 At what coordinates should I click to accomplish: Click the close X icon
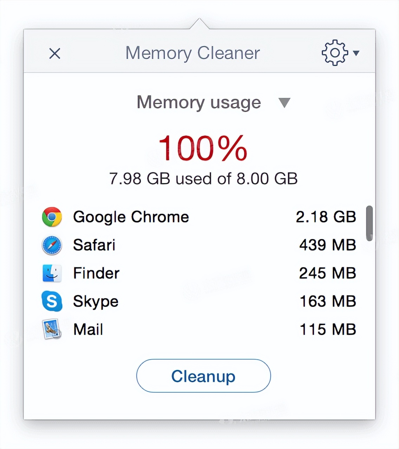point(55,53)
